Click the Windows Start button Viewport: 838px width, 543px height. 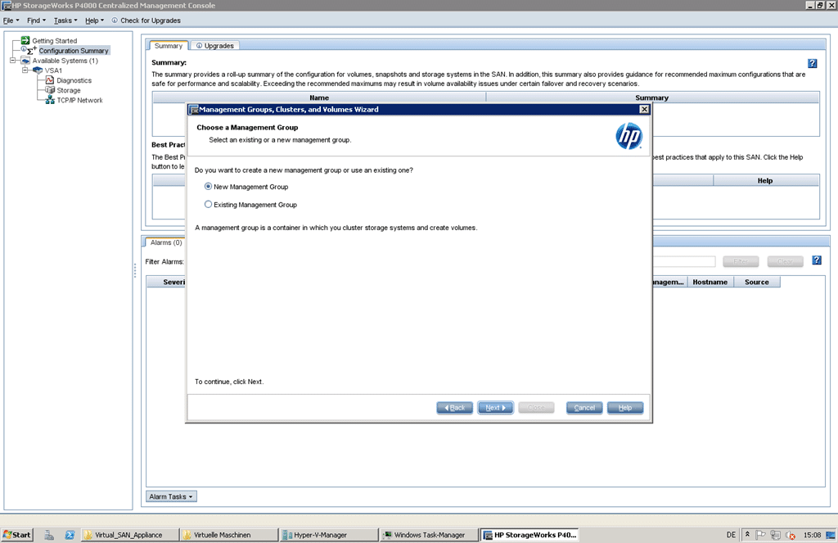coord(17,535)
